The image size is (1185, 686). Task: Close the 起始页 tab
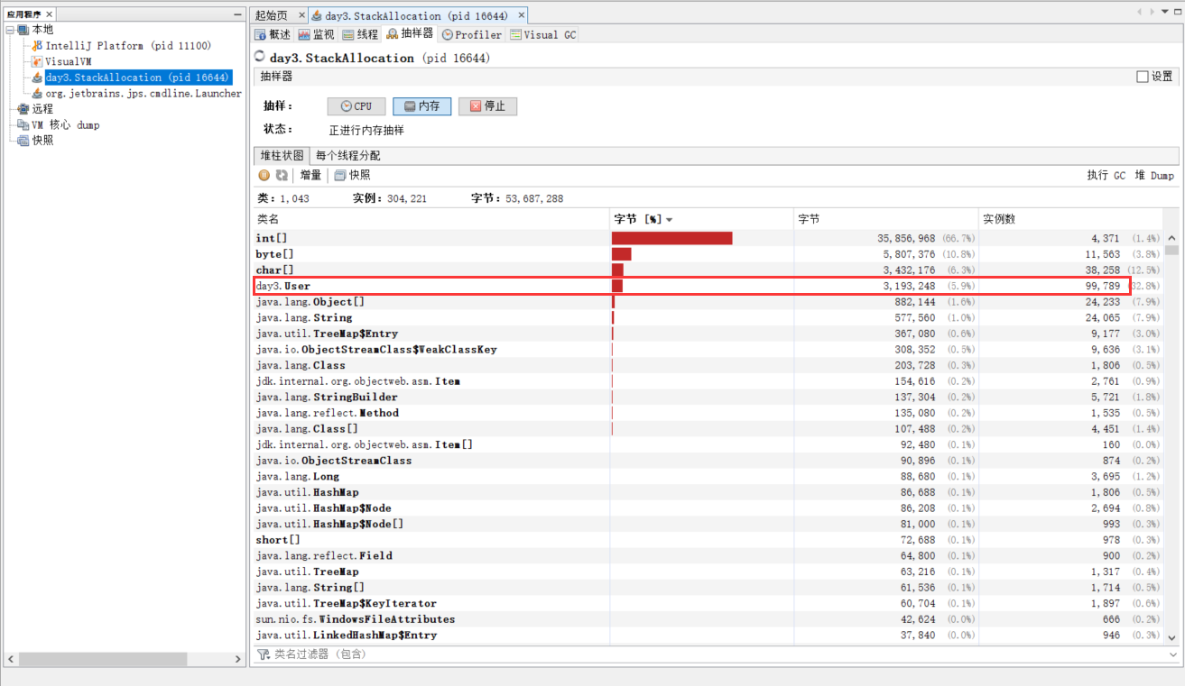301,15
